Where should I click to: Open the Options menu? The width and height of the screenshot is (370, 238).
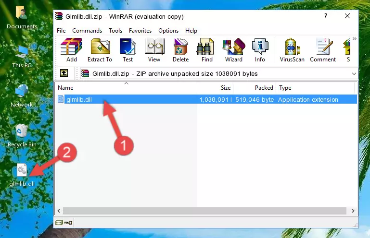pos(168,31)
